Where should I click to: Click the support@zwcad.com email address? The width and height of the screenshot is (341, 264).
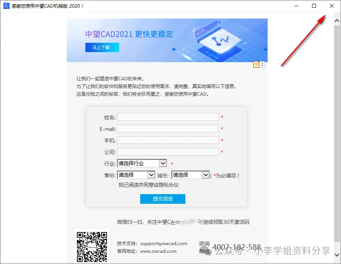point(163,244)
